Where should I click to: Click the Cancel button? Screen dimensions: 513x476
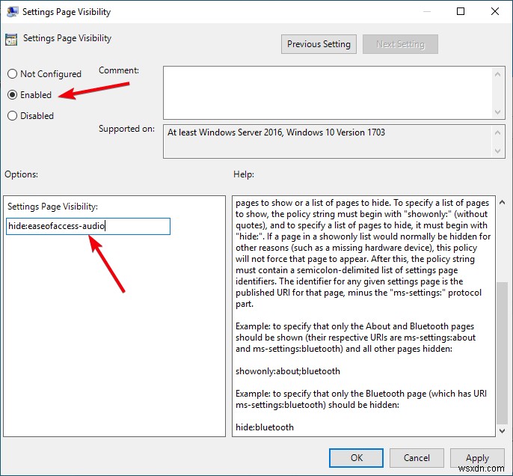[417, 458]
